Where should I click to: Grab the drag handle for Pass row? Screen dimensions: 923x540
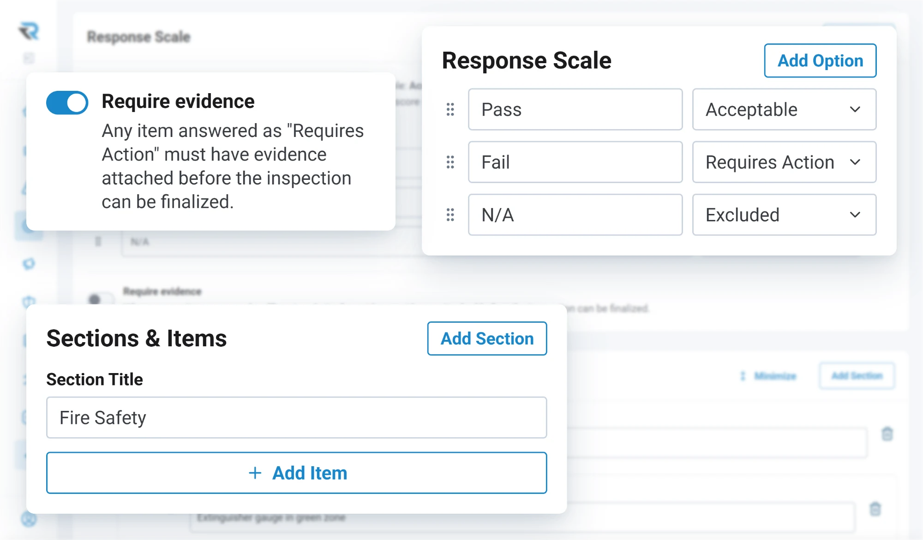click(x=450, y=109)
